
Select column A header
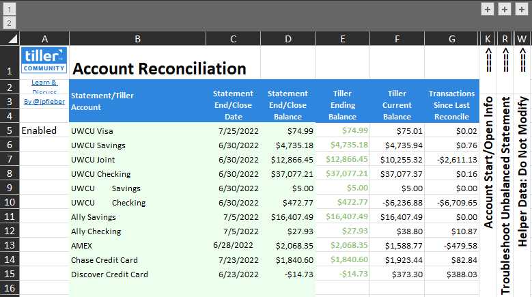tap(44, 39)
